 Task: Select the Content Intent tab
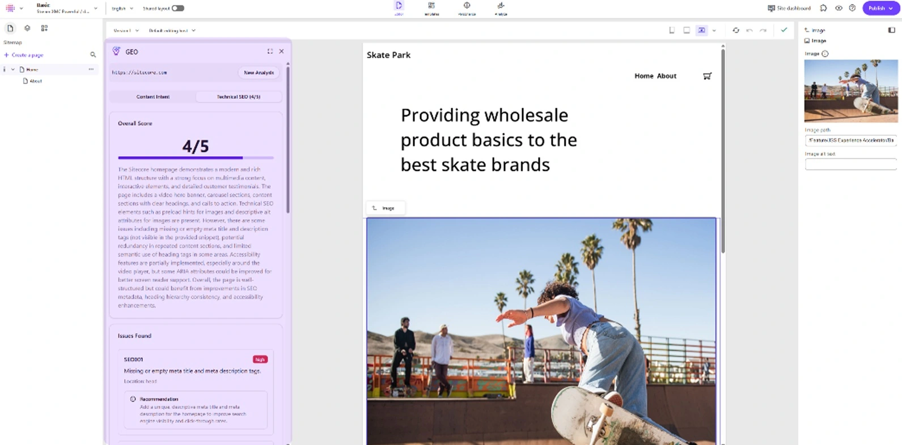[153, 97]
